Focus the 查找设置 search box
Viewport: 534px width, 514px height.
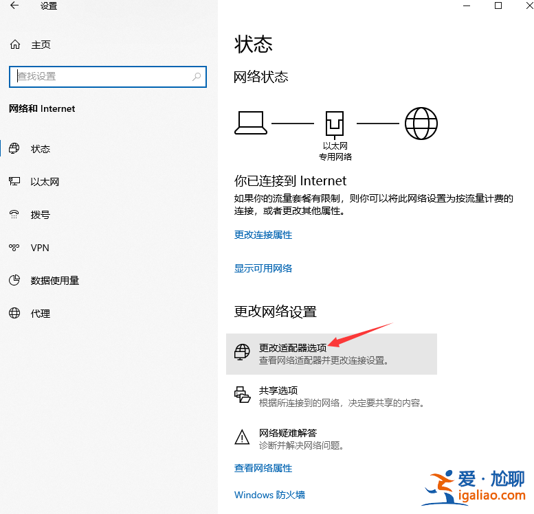108,77
